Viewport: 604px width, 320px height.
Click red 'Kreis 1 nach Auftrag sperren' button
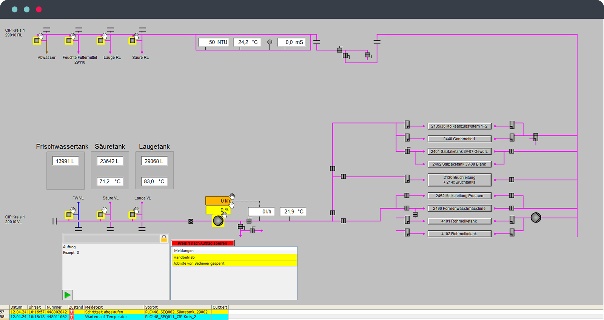203,243
